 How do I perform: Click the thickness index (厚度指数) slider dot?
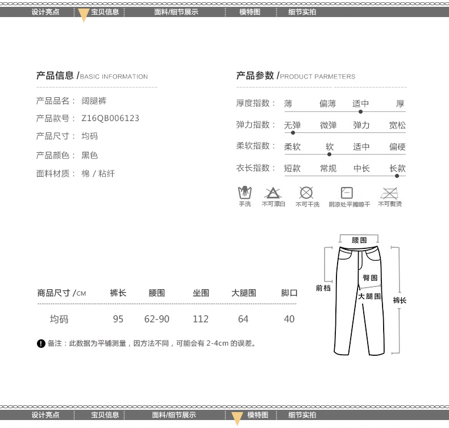(x=360, y=112)
